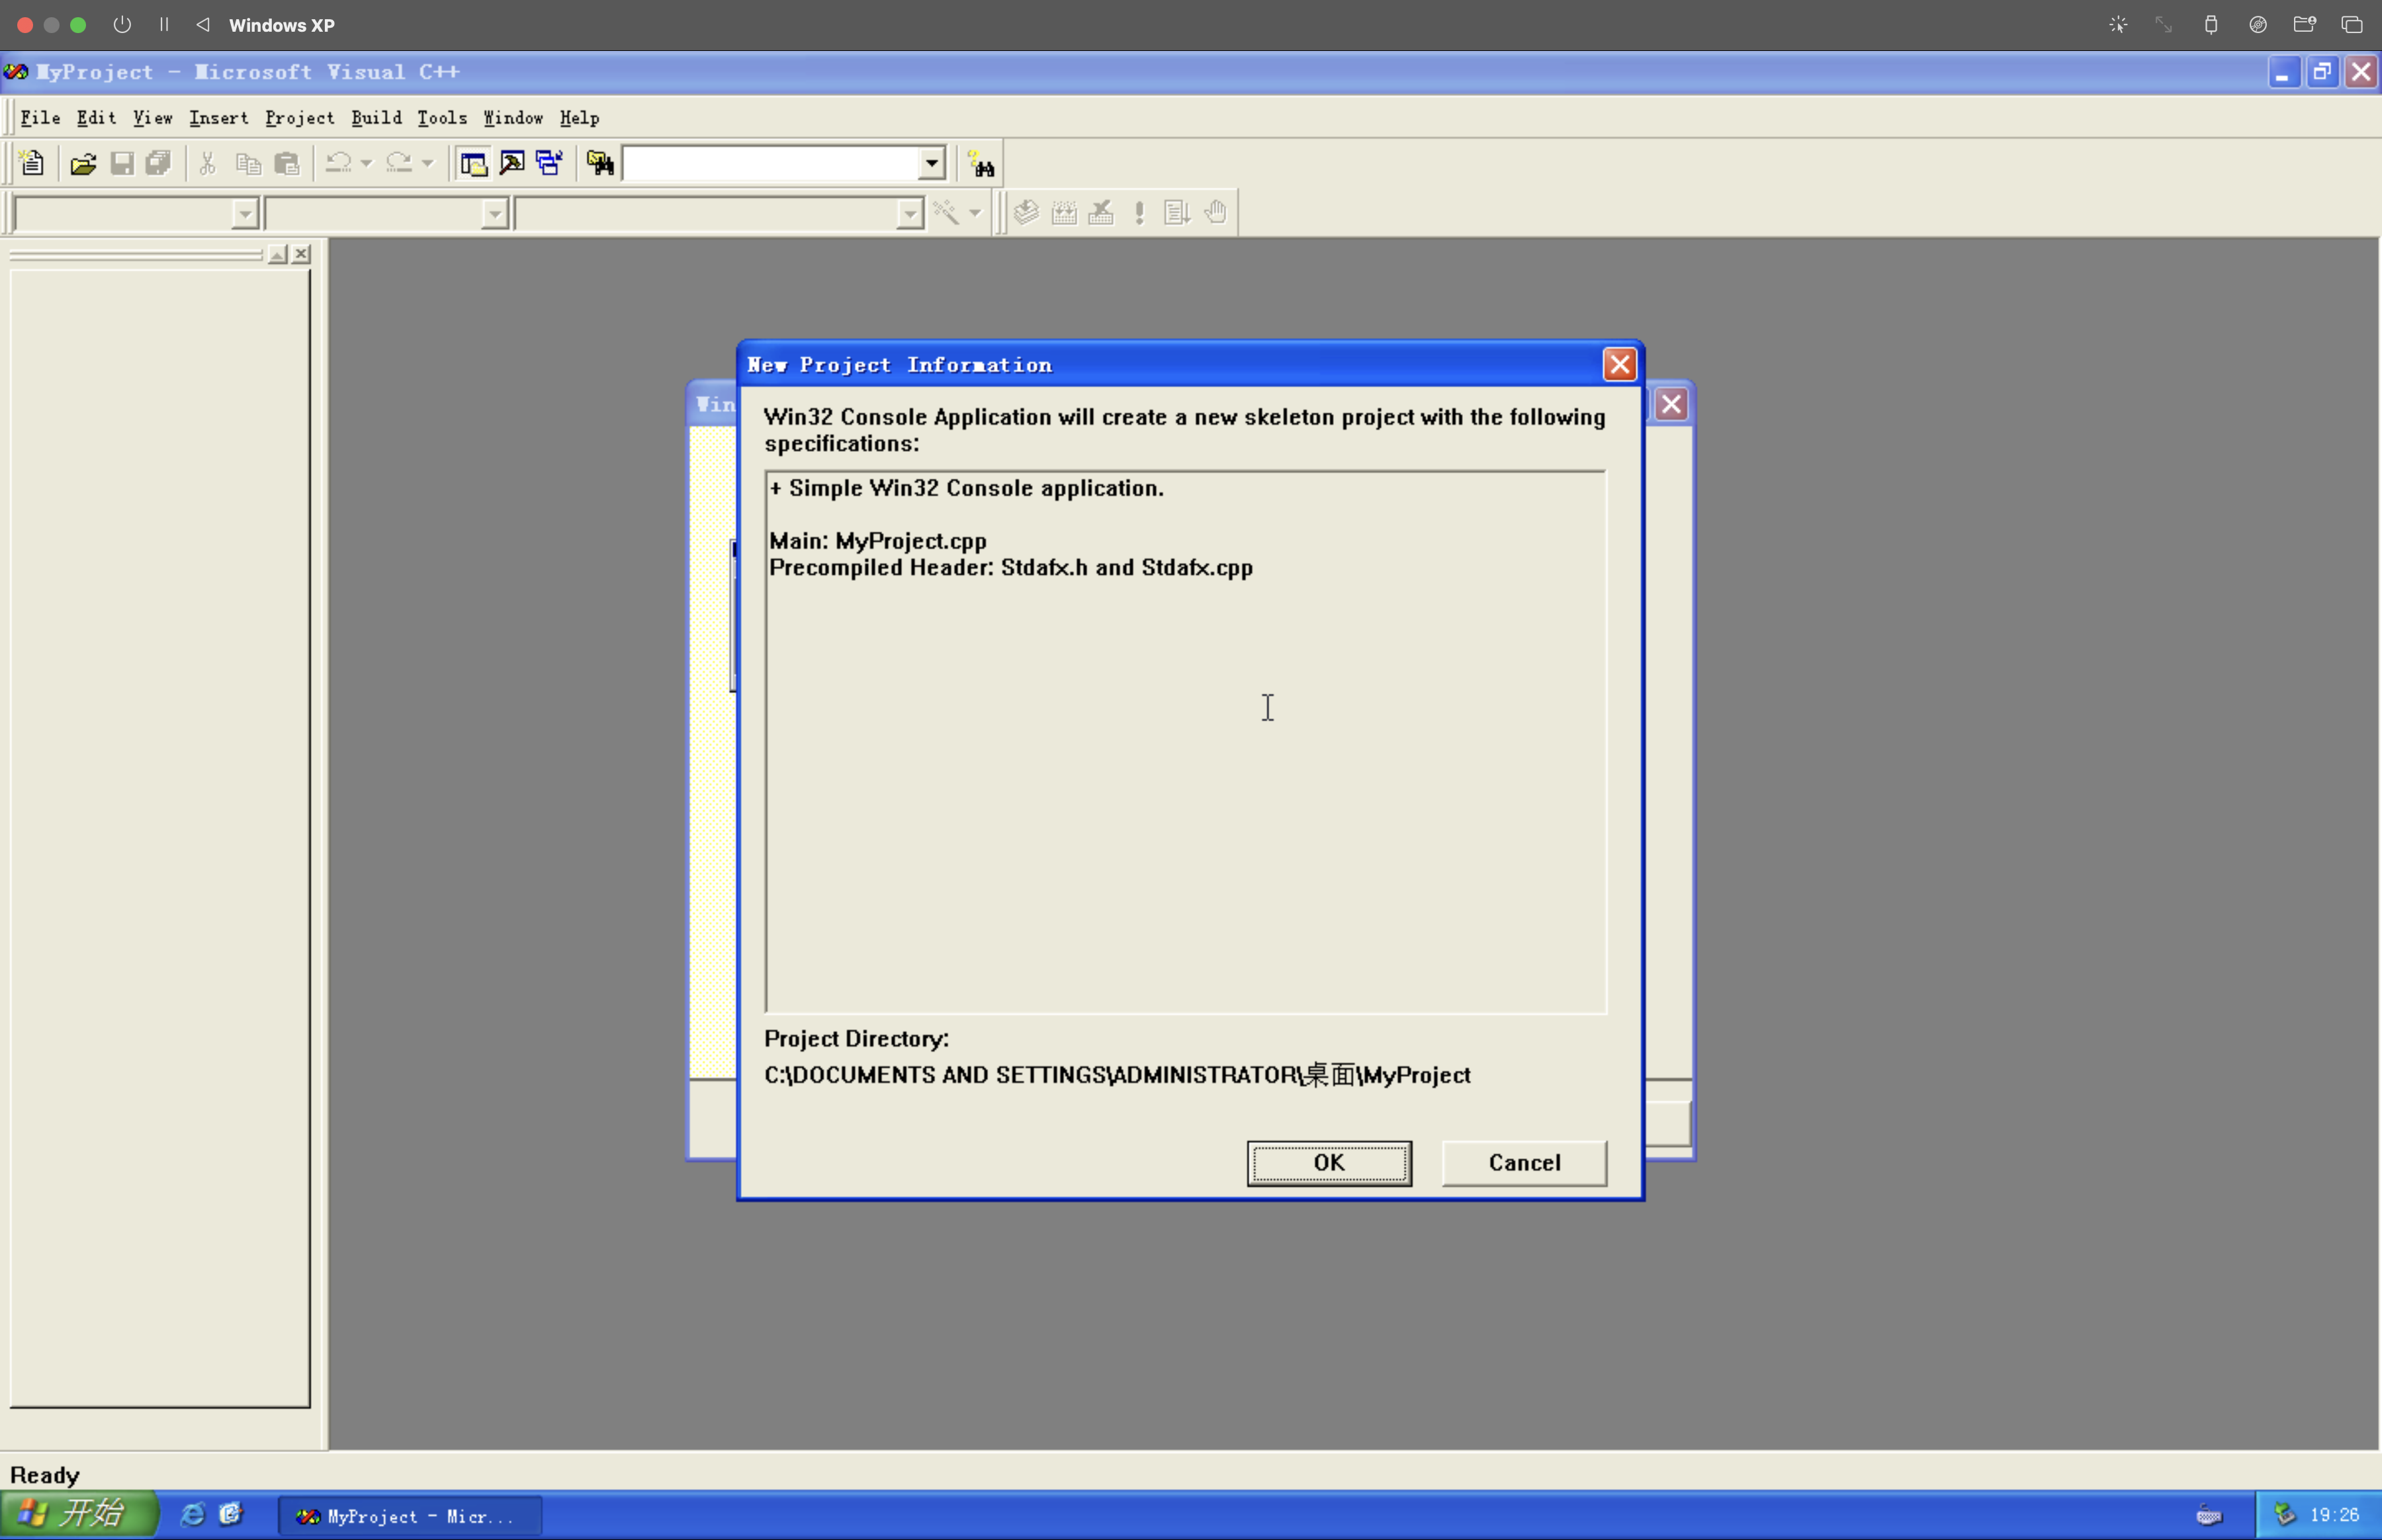Click the Open file folder icon
The image size is (2382, 1540).
tap(83, 163)
